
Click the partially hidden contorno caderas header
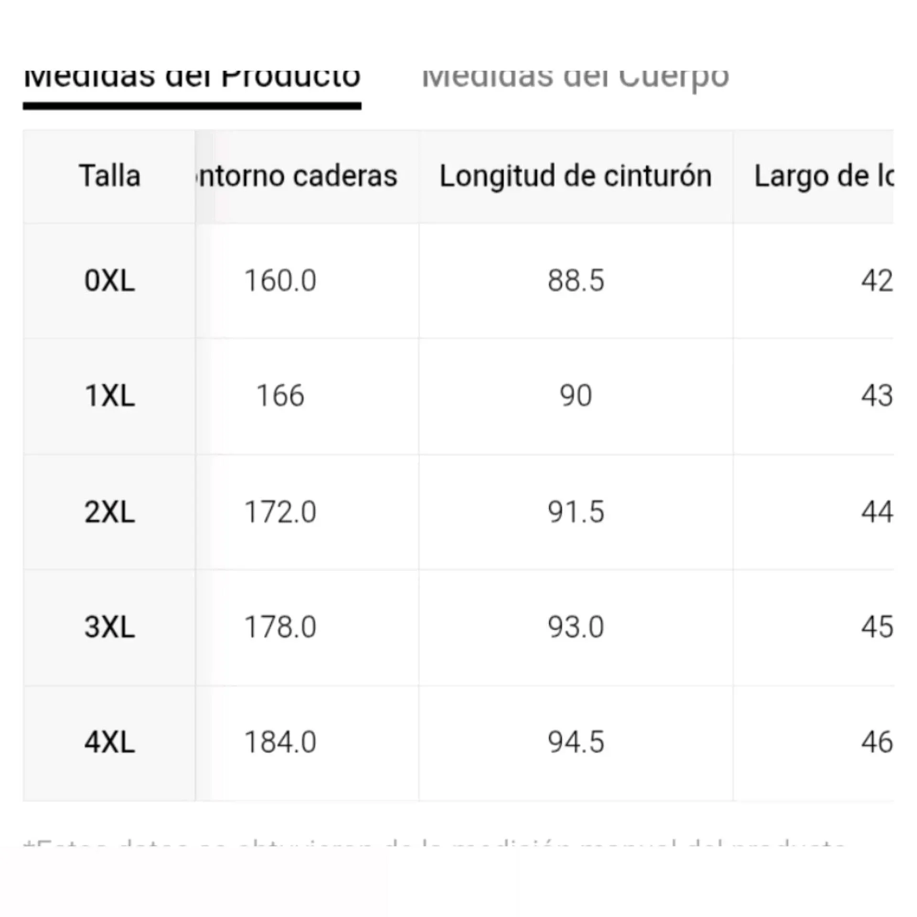[x=297, y=176]
